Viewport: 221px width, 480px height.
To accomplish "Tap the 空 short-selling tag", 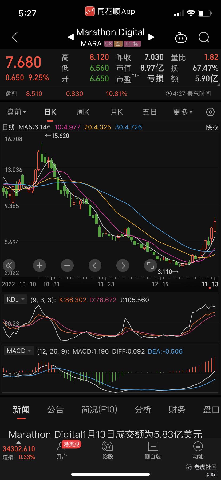I will (118, 43).
